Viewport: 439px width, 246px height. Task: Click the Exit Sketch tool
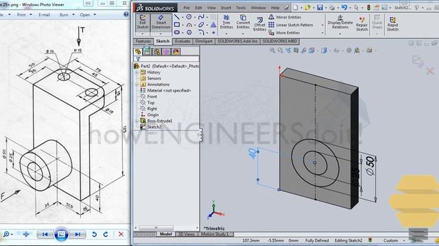point(143,22)
